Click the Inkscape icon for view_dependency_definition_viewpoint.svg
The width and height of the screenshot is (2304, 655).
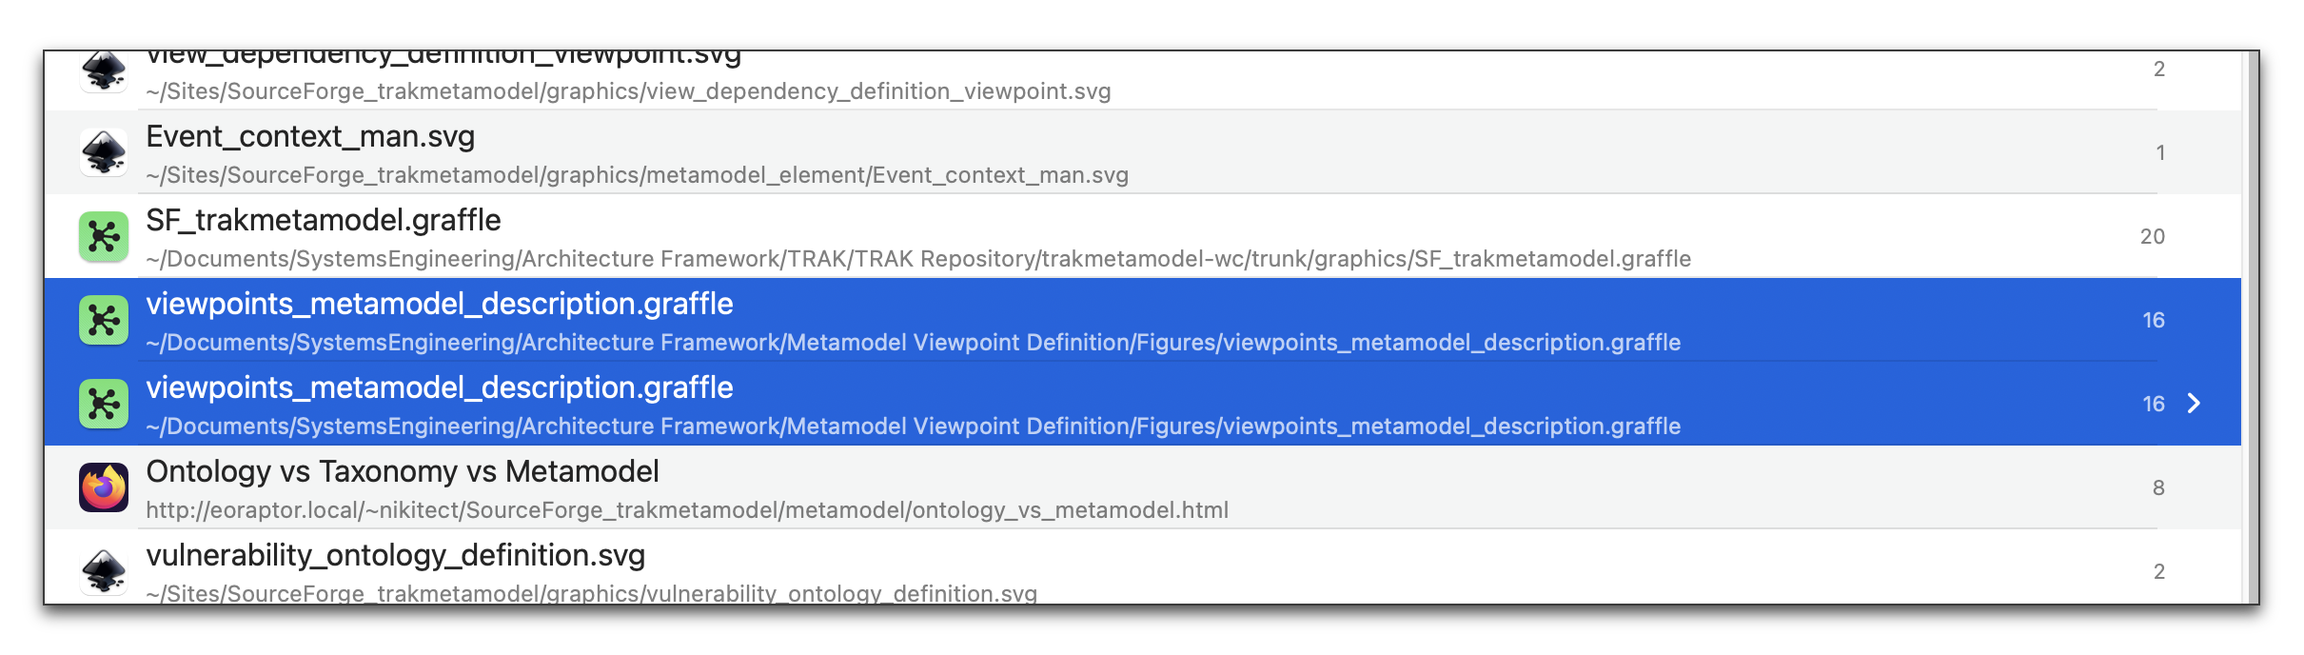(x=104, y=70)
